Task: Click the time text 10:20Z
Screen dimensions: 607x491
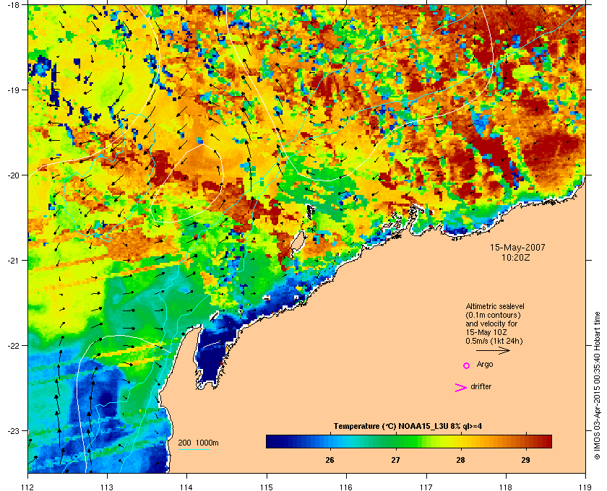Action: (x=516, y=257)
